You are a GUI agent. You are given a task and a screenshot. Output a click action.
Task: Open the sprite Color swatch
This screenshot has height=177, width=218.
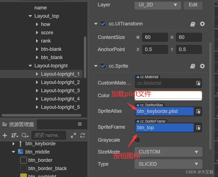coord(168,96)
